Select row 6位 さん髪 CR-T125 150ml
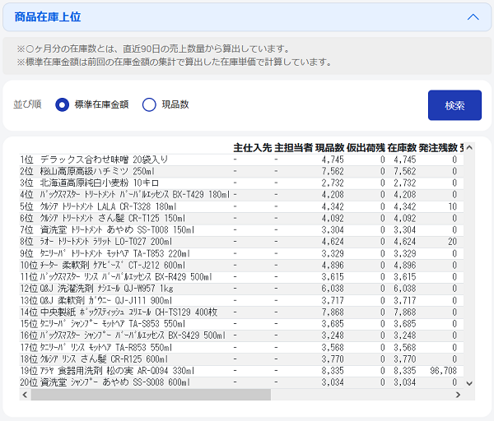Screen dimensions: 494x421 (x=241, y=219)
